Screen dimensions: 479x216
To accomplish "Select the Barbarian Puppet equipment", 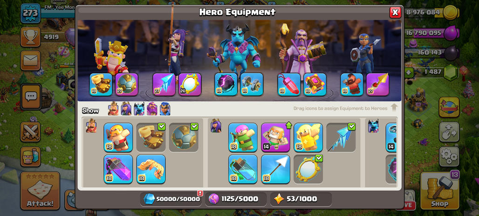I will tap(118, 137).
